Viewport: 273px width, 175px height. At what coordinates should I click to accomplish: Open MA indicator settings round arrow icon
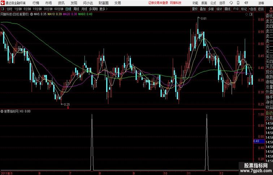tap(31, 14)
